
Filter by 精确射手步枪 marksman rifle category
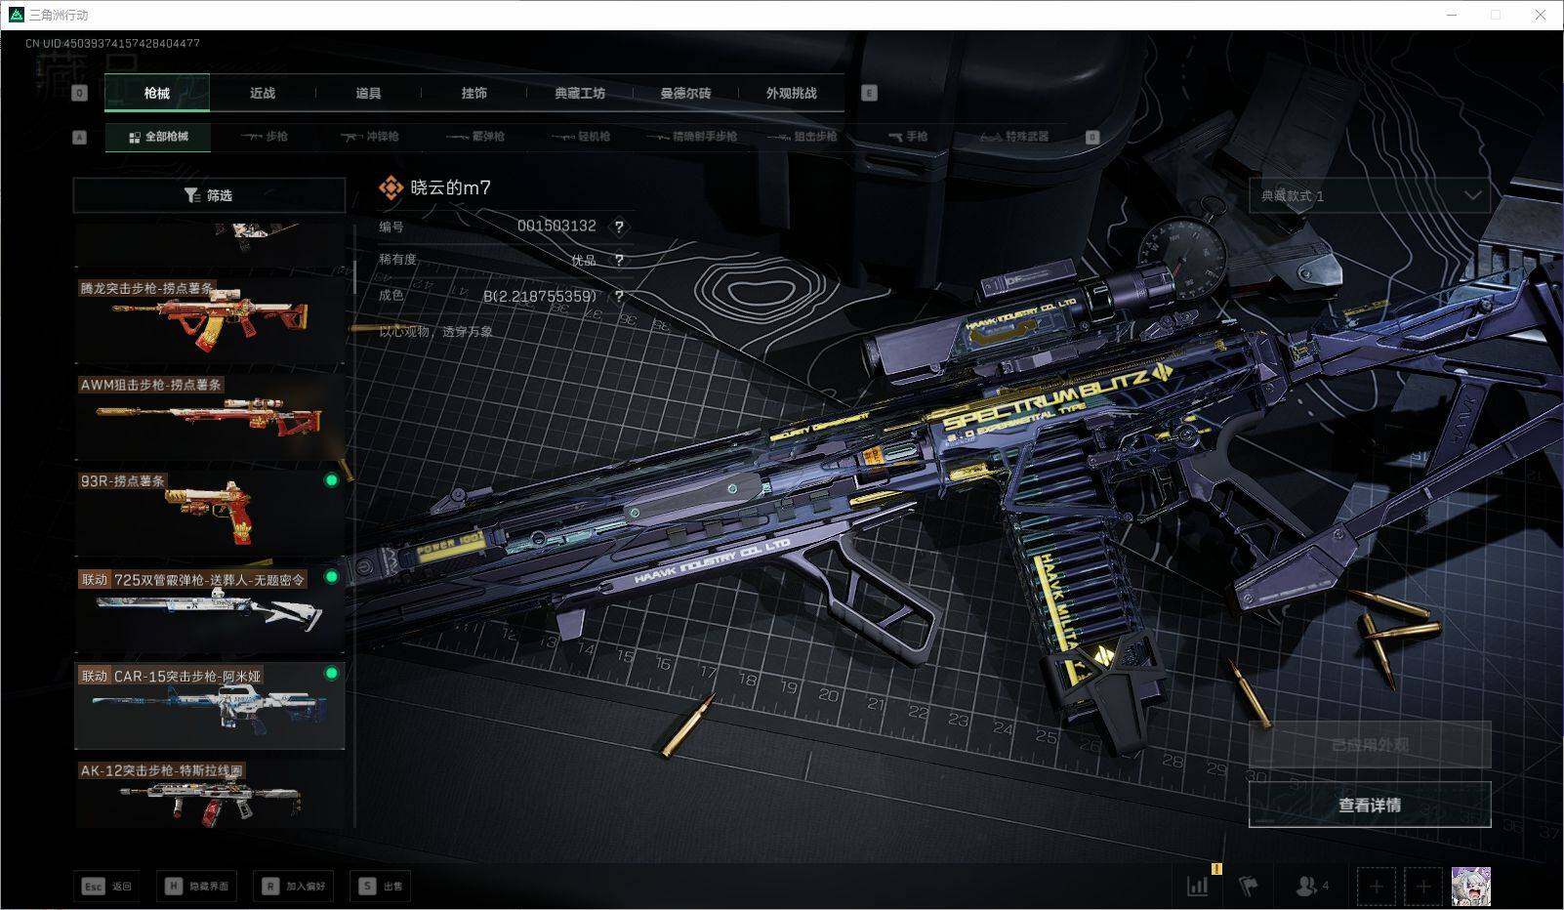point(692,137)
